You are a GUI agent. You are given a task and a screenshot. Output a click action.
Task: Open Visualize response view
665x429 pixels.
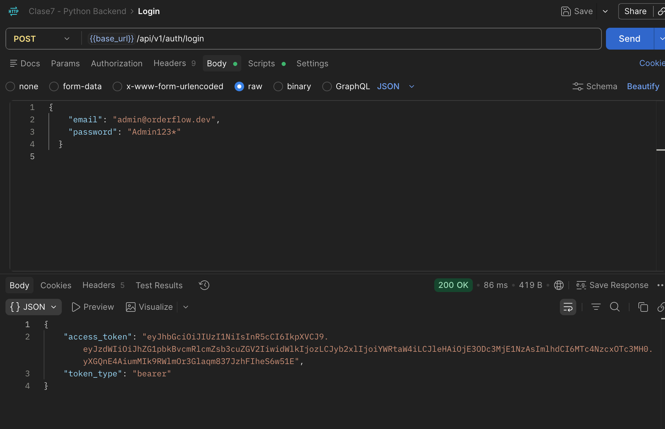coord(149,307)
